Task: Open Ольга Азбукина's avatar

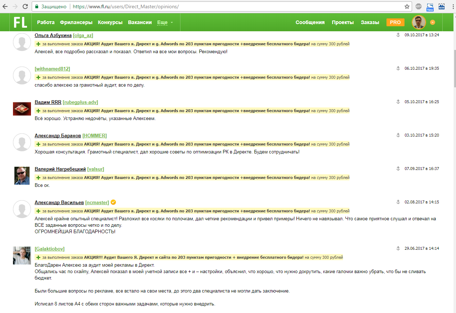Action: [22, 42]
